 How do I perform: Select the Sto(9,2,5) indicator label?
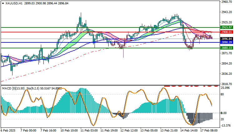coord(33,89)
